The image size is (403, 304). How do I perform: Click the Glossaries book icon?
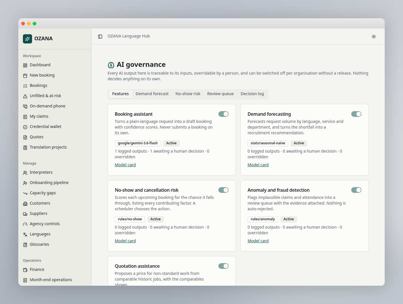tap(25, 245)
